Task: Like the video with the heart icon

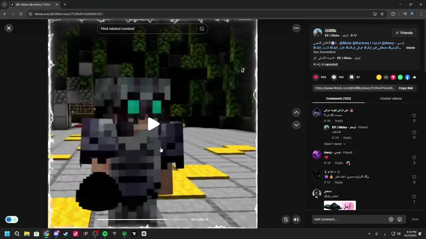Action: (316, 77)
